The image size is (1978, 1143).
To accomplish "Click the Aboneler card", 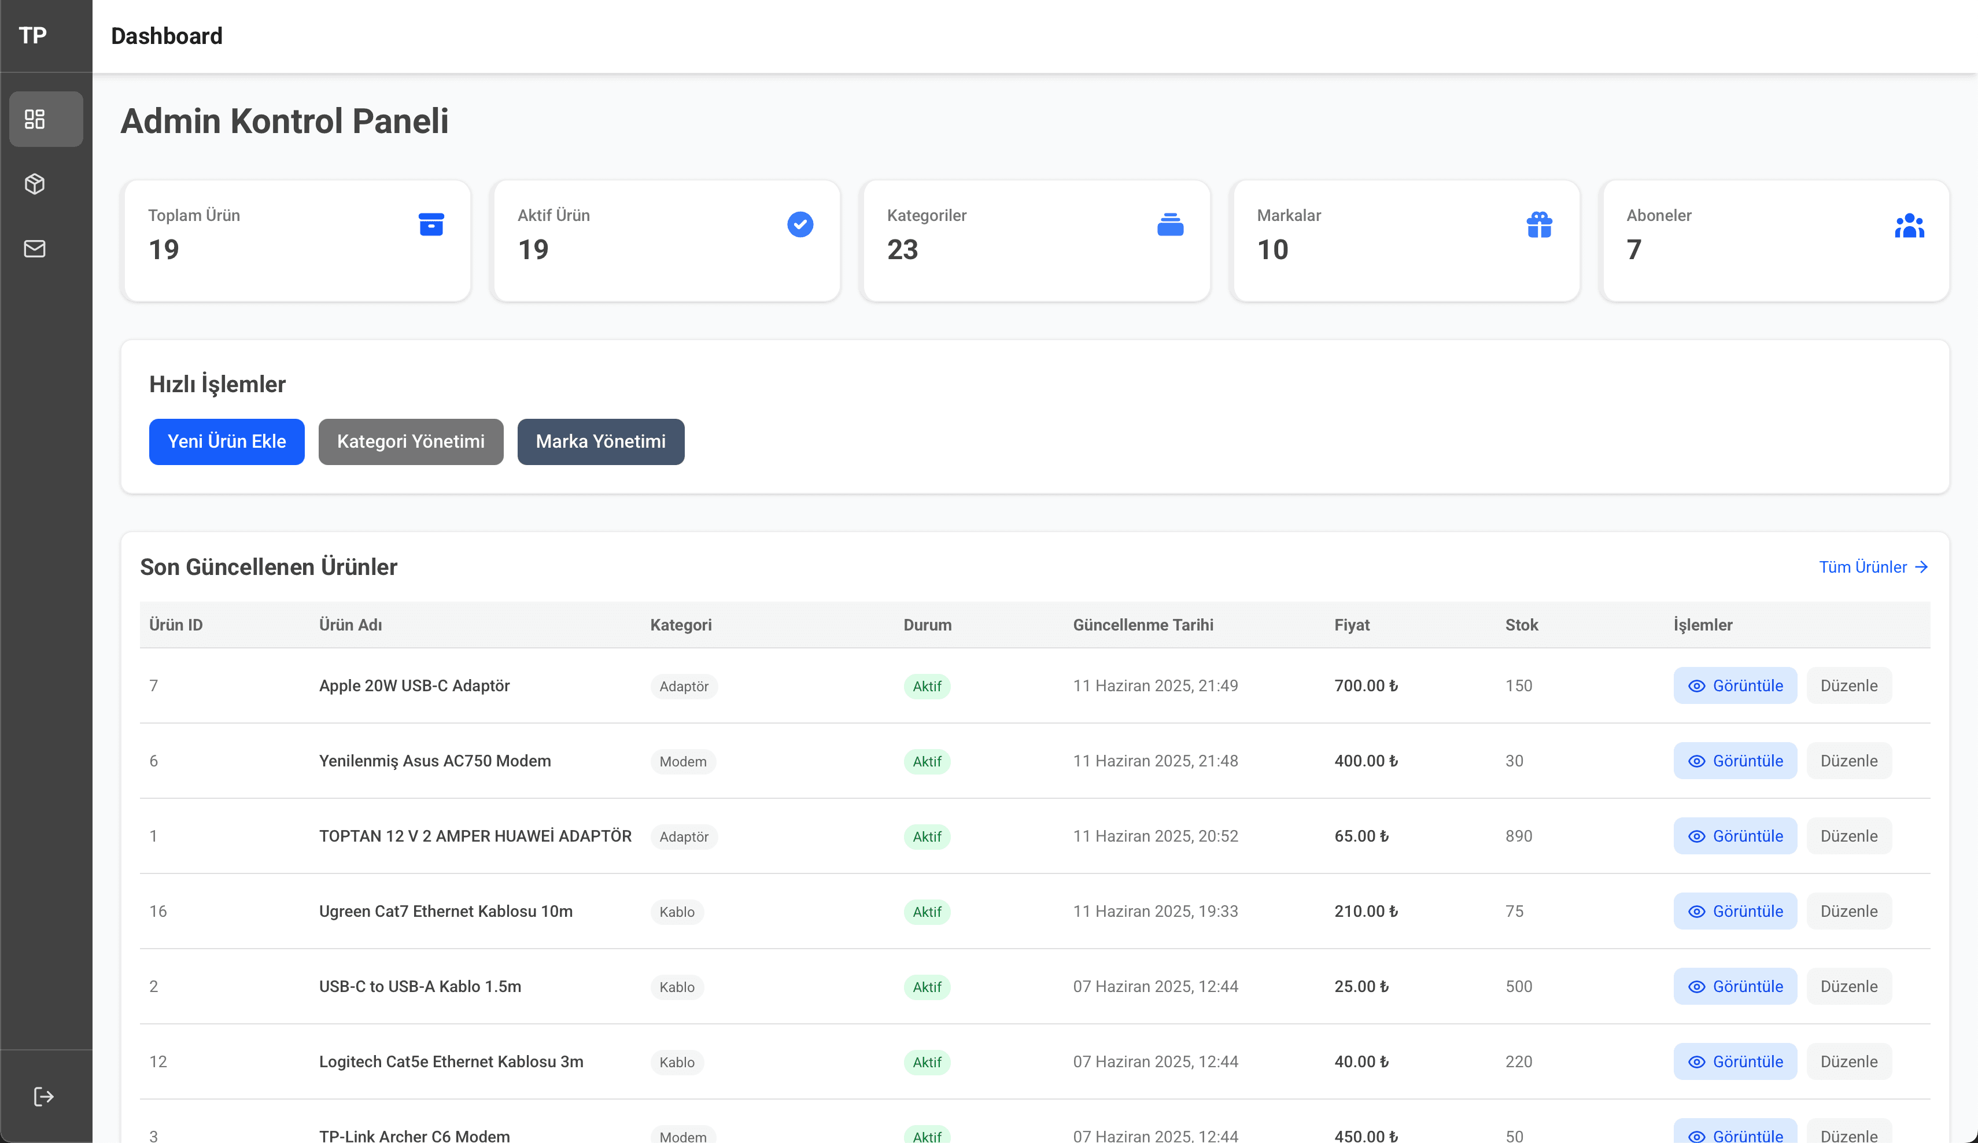I will click(x=1776, y=241).
